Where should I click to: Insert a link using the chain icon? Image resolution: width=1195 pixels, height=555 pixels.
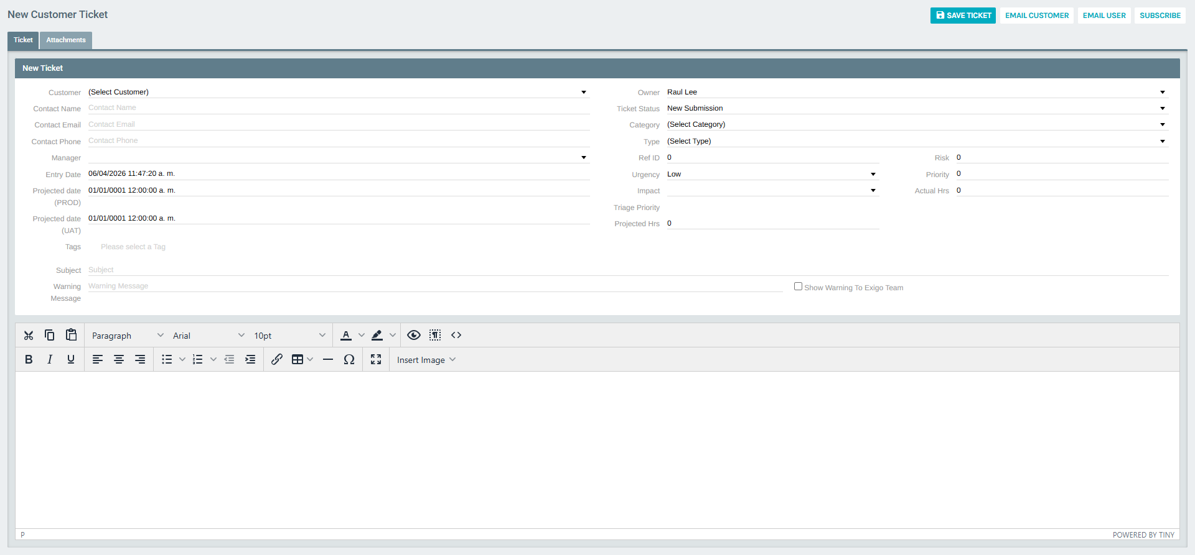[x=277, y=360]
